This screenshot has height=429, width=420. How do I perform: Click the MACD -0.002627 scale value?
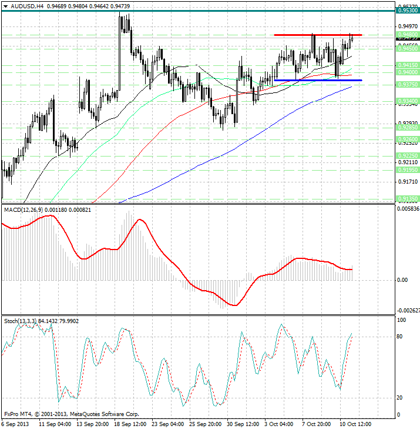pos(408,311)
